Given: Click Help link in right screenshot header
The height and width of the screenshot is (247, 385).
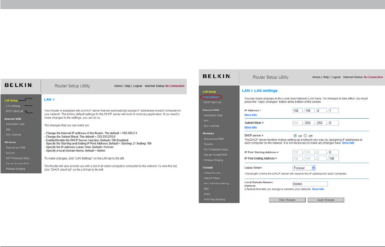Looking at the screenshot, I should [x=326, y=77].
